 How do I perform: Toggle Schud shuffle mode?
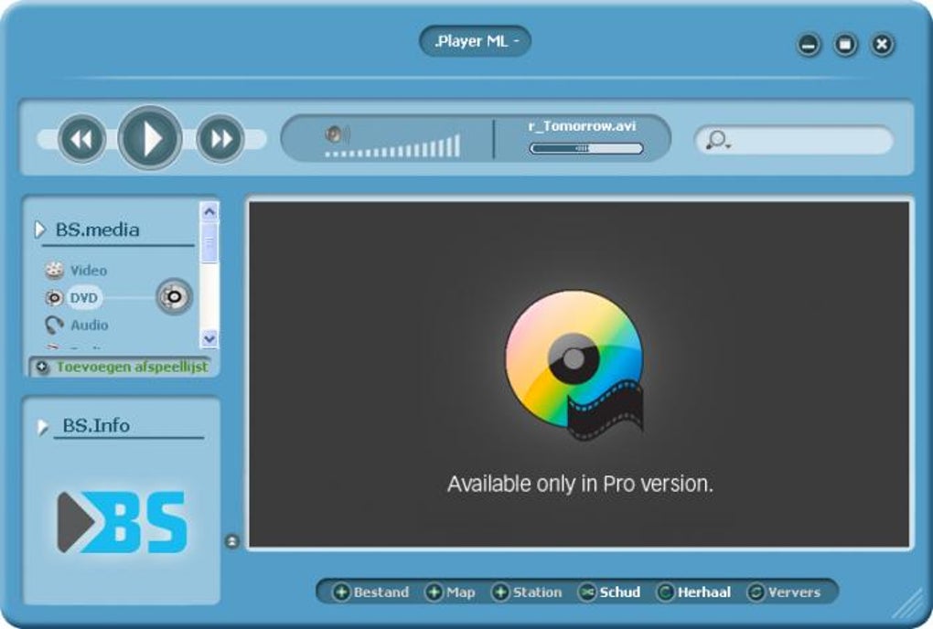coord(620,592)
